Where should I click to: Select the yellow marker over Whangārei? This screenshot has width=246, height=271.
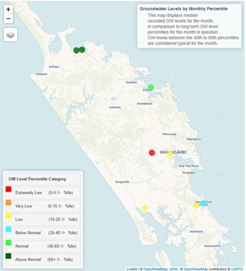click(x=170, y=153)
